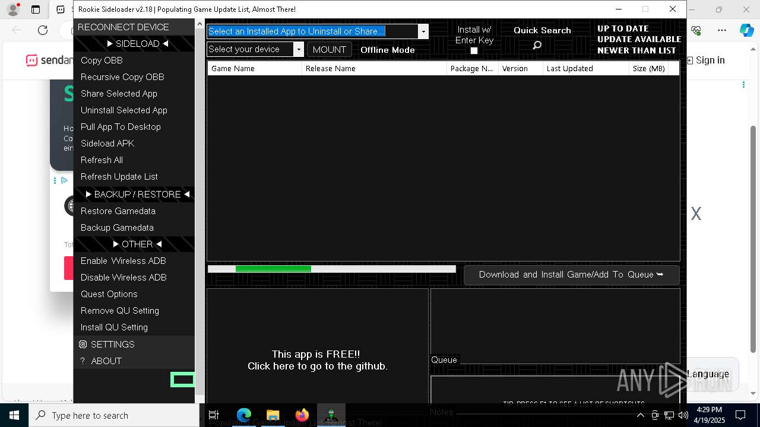
Task: Open Windows Start menu
Action: tap(14, 415)
